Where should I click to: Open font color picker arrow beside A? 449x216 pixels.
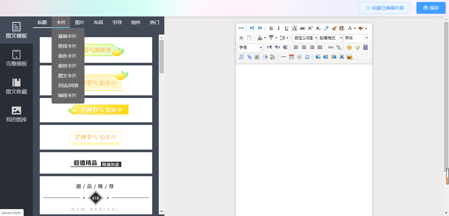point(355,29)
